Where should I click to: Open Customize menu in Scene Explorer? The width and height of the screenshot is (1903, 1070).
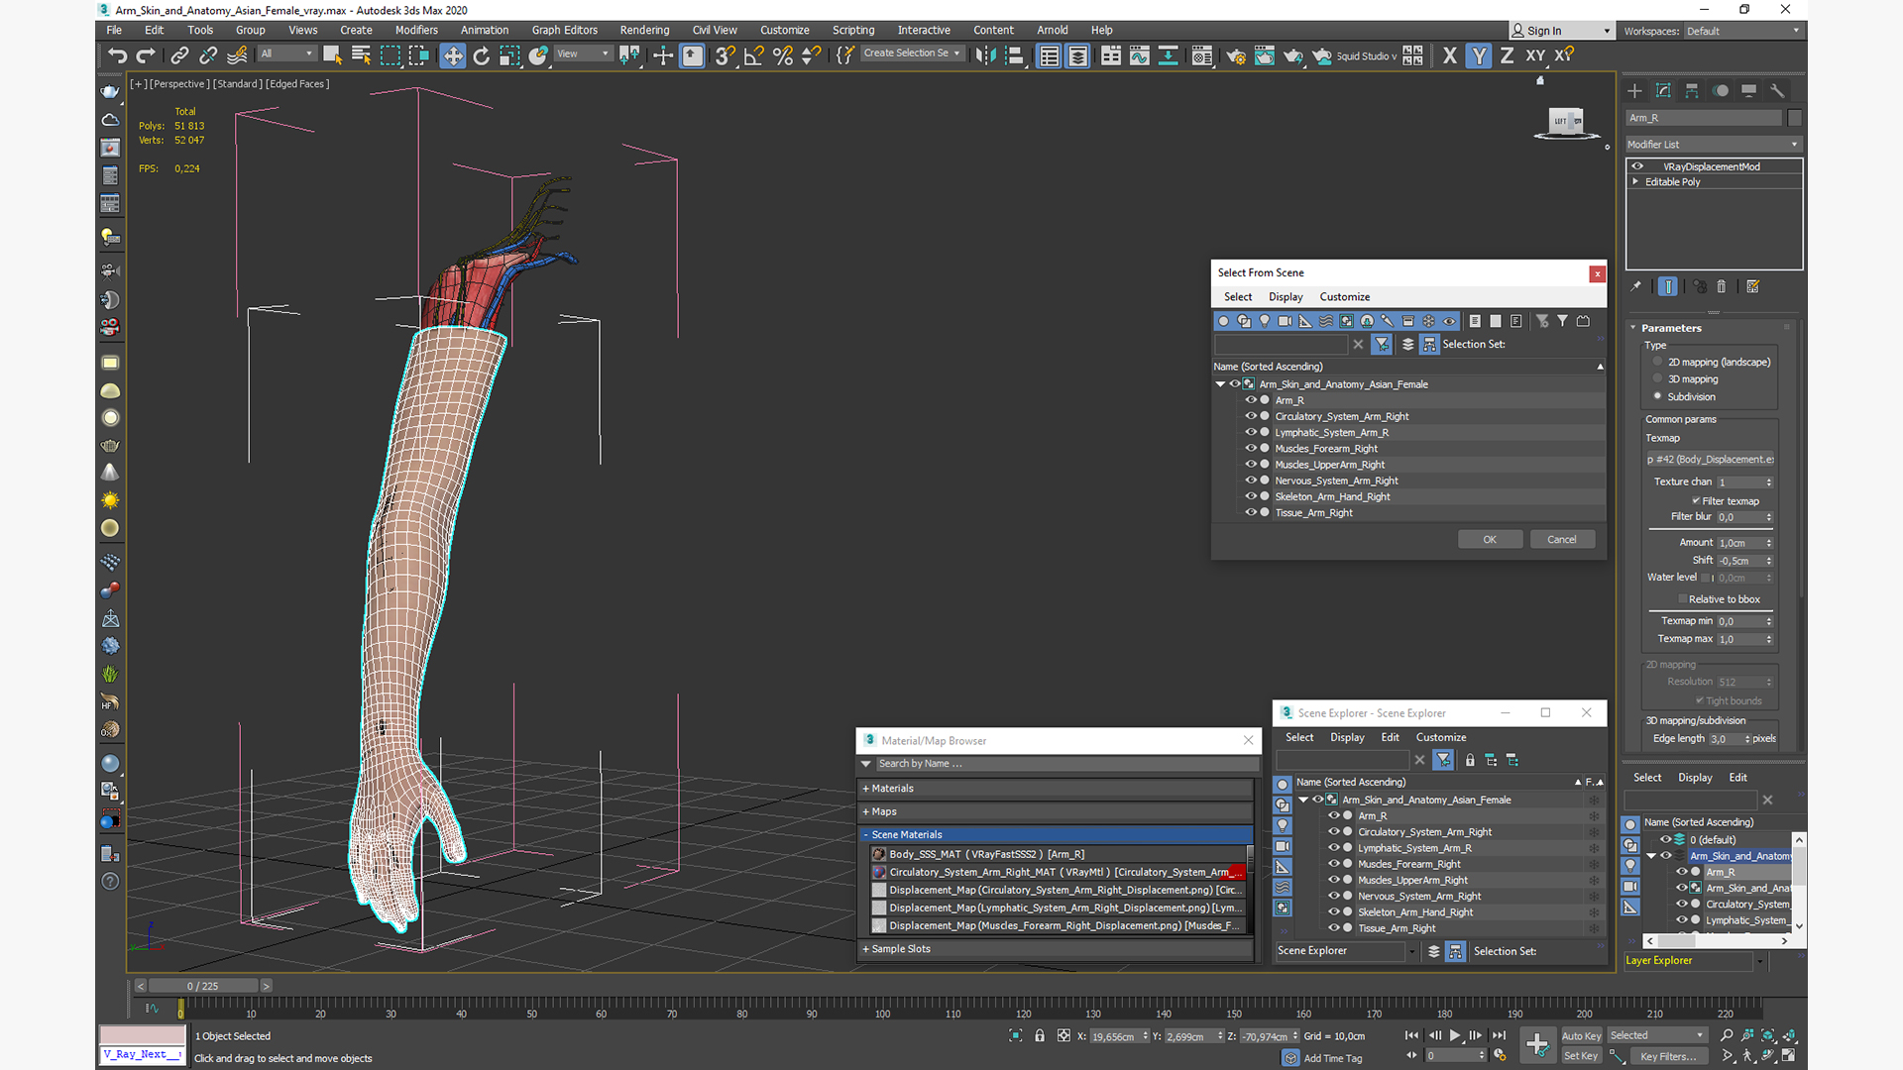pos(1441,737)
